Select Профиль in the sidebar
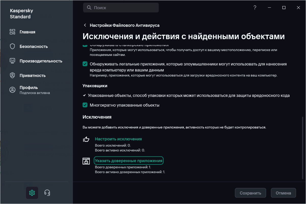Screen dimensions: 306x204 pyautogui.click(x=29, y=87)
